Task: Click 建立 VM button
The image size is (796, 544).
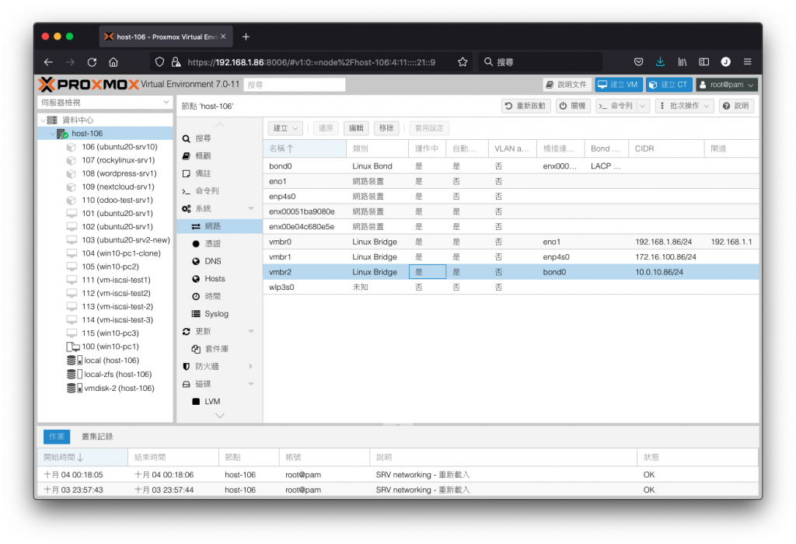Action: [x=619, y=85]
